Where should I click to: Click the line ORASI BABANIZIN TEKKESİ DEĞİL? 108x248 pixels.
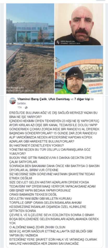[x=33, y=194]
